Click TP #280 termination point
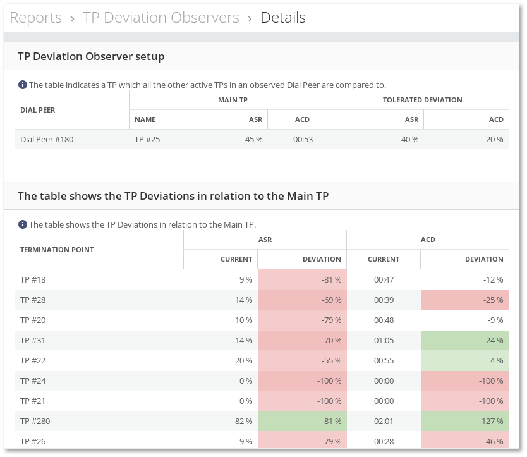Screen dimensions: 527x457 [35, 421]
